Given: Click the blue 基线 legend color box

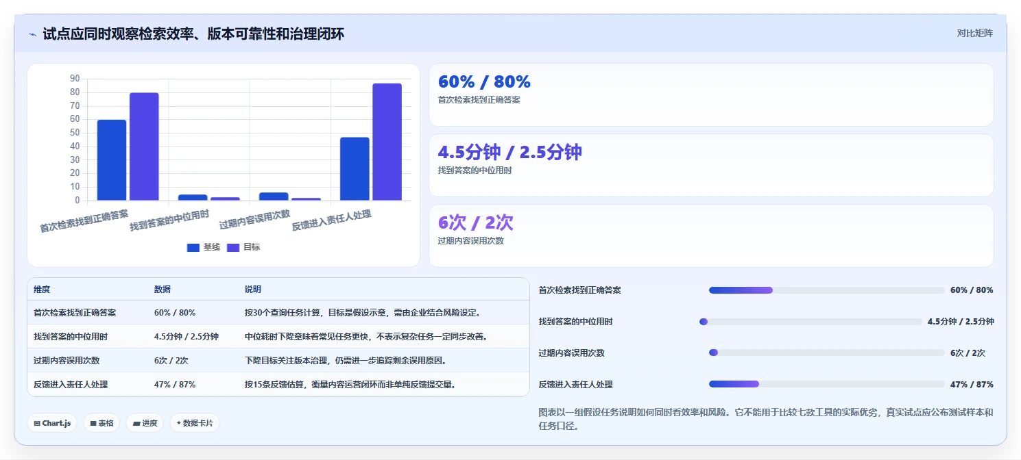Looking at the screenshot, I should pyautogui.click(x=193, y=248).
